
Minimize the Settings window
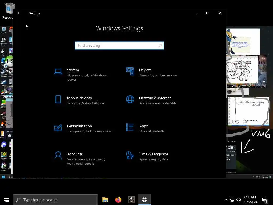click(x=195, y=13)
